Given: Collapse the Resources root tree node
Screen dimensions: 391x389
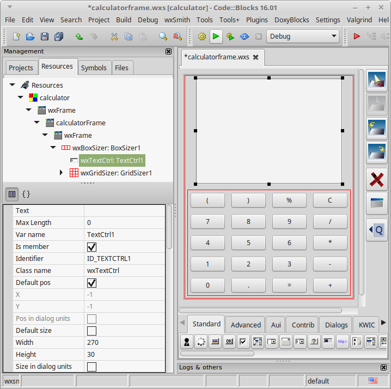Looking at the screenshot, I should [12, 85].
